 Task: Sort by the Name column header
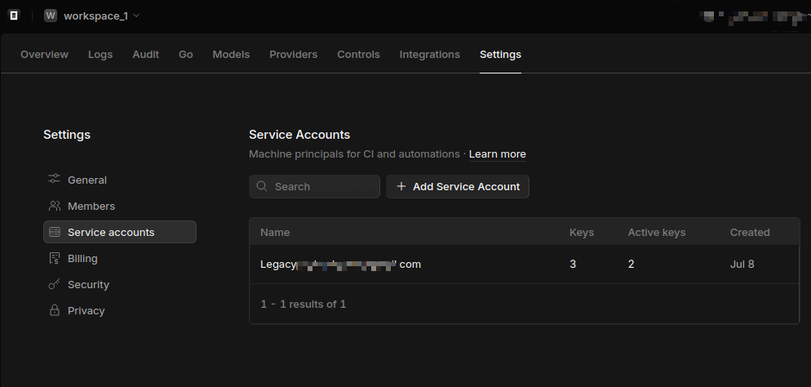[275, 233]
